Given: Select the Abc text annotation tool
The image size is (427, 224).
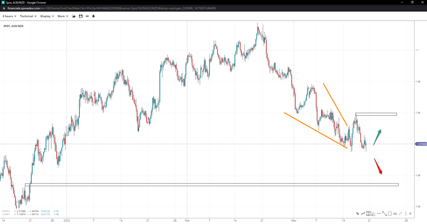Looking at the screenshot, I should pos(395,214).
